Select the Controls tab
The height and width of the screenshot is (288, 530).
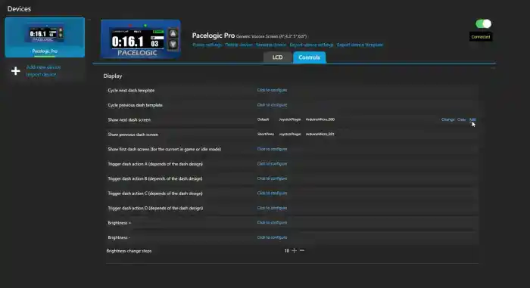(309, 57)
